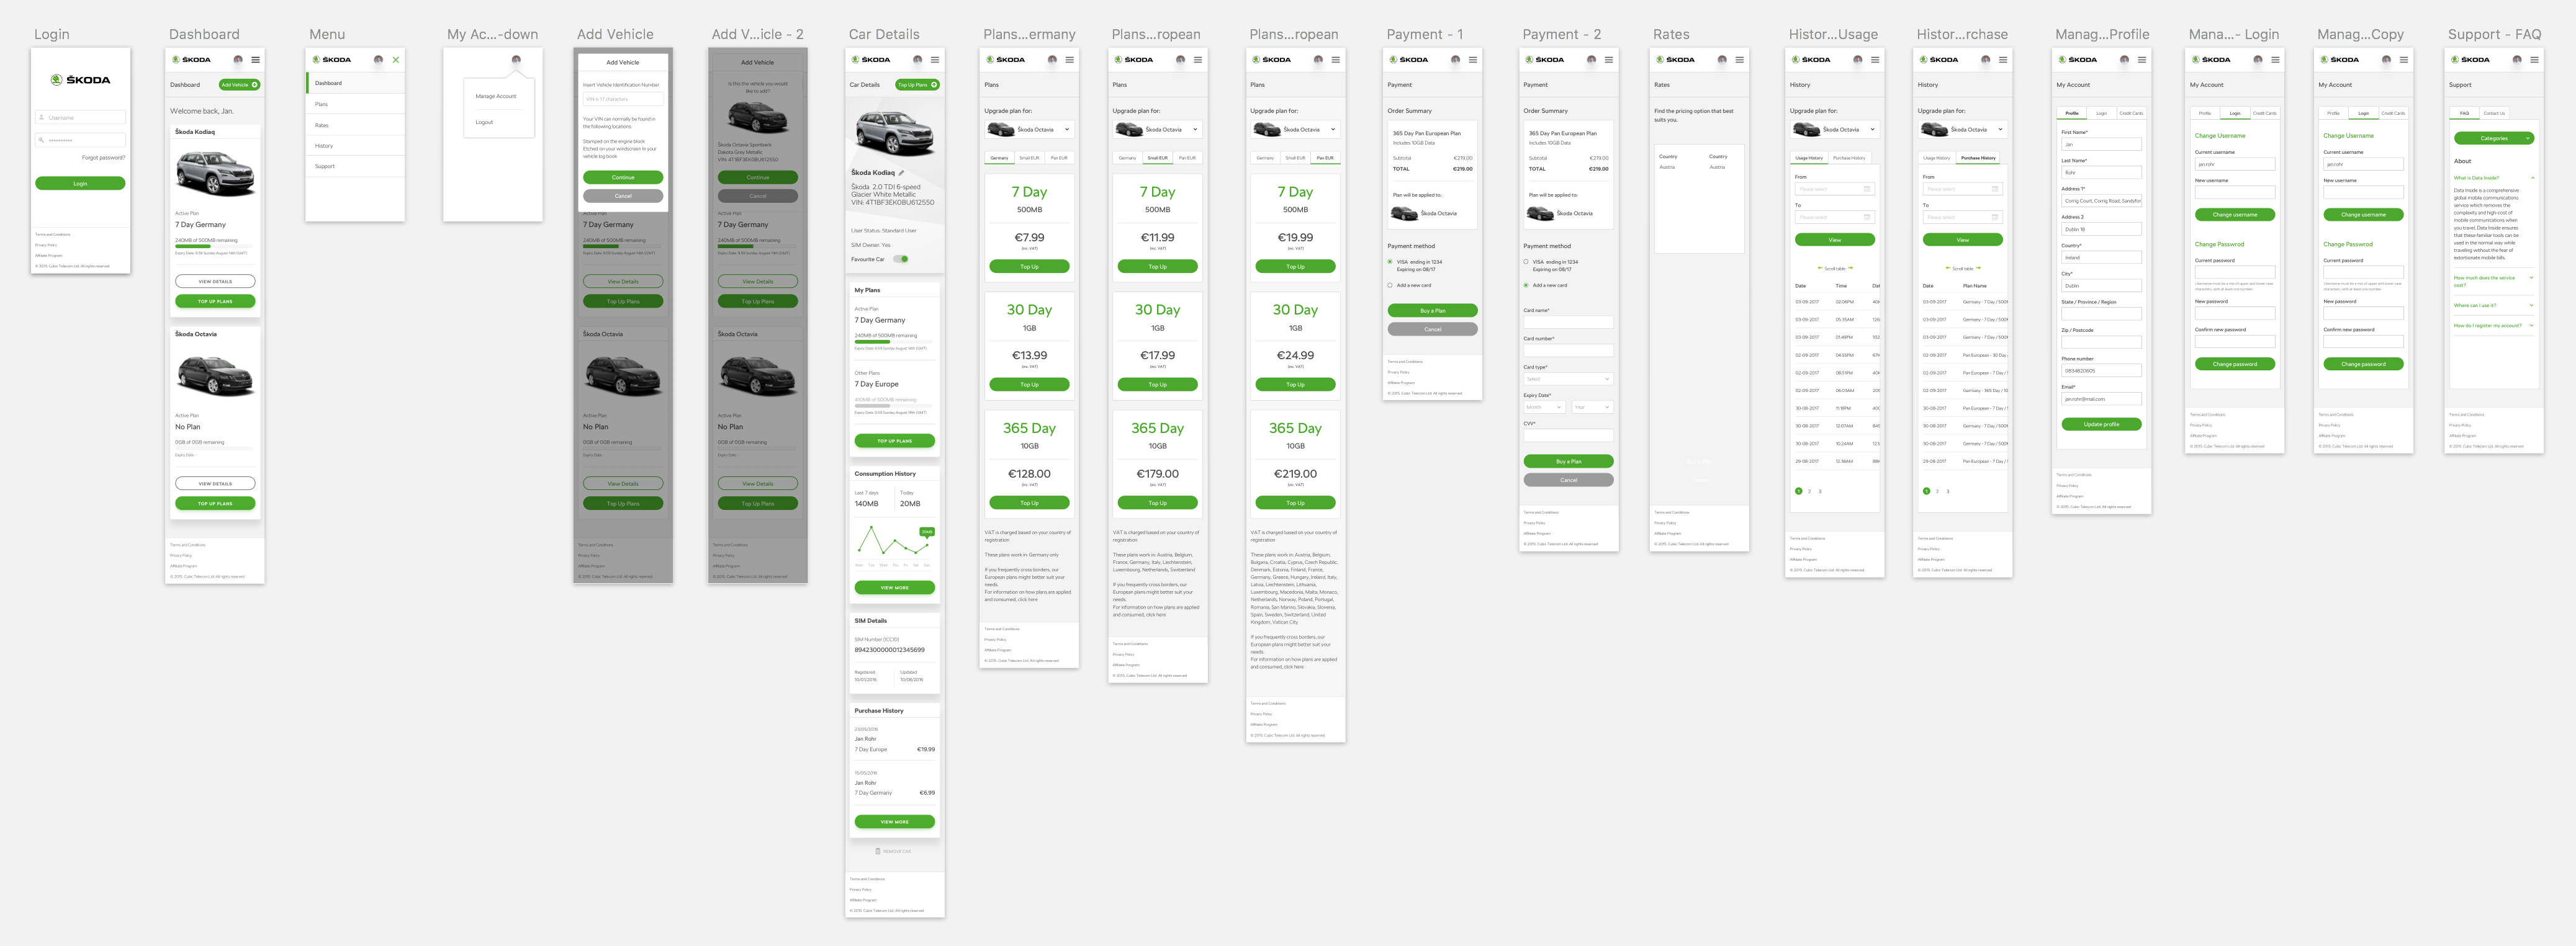
Task: Select the Plans item in the Menu artboard
Action: tap(356, 104)
